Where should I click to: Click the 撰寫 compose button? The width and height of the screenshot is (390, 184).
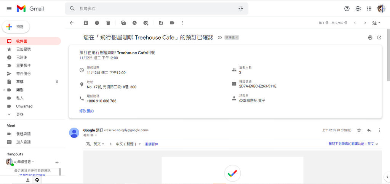pos(16,27)
